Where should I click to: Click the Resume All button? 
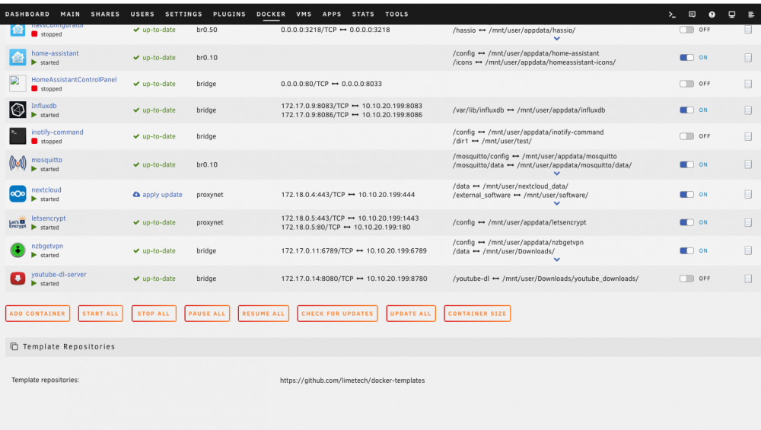point(263,314)
